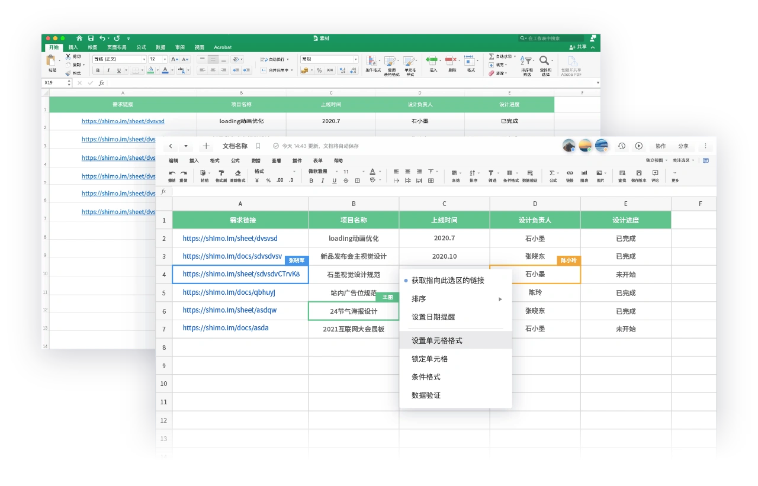Click the 分享 share button
The width and height of the screenshot is (758, 486).
pos(683,146)
